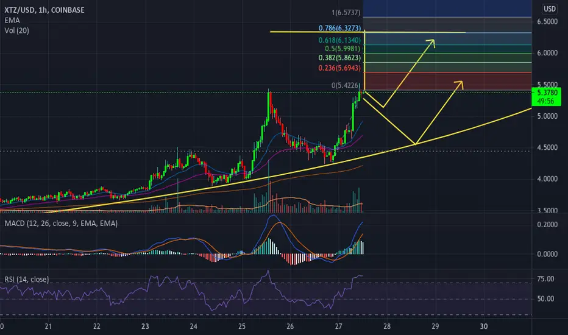
Task: Open the USD currency selector
Action: (x=550, y=9)
